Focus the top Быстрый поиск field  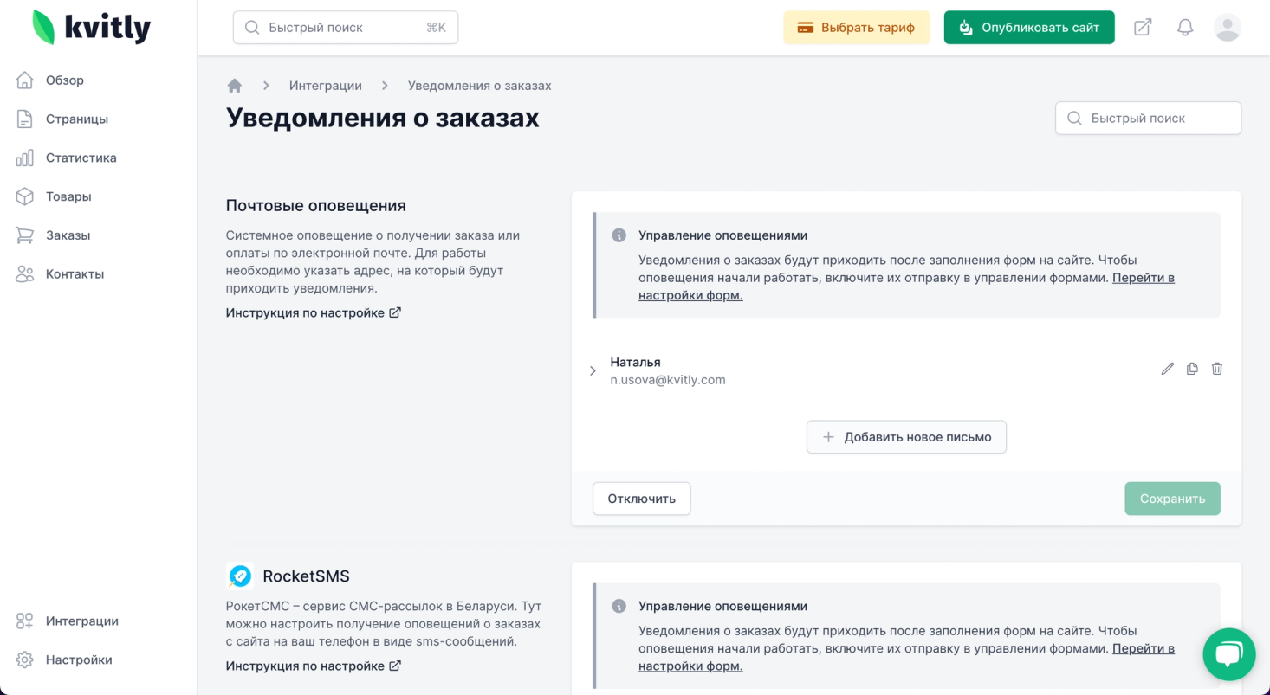pyautogui.click(x=346, y=28)
